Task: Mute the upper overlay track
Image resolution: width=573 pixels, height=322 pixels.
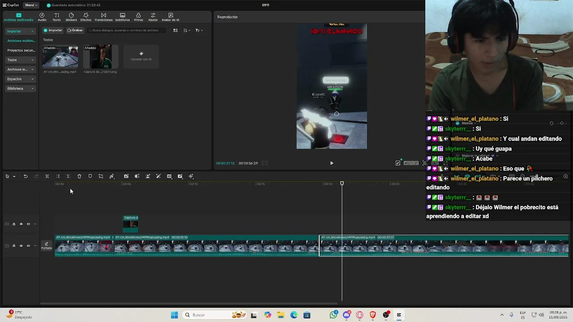Action: point(28,224)
